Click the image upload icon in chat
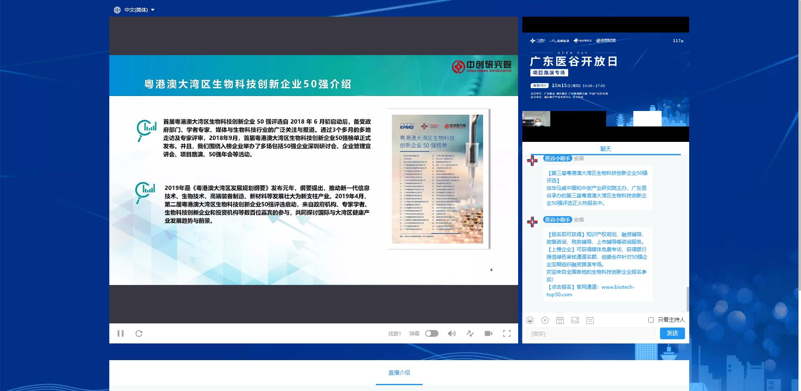This screenshot has width=801, height=391. 575,320
